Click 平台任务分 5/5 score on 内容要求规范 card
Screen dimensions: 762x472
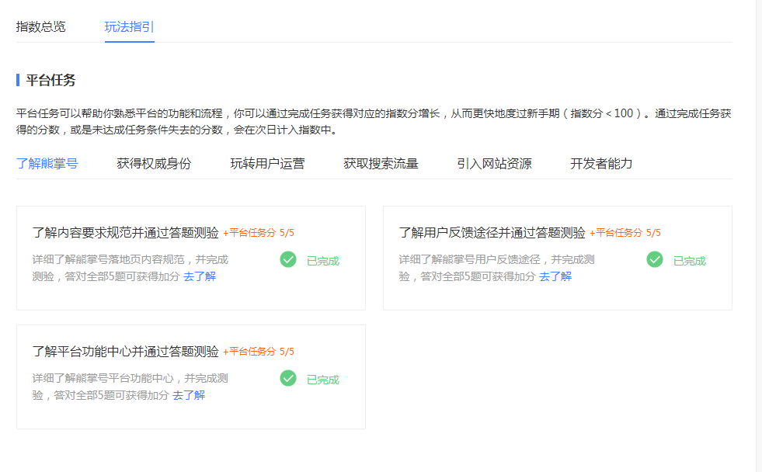click(x=259, y=233)
